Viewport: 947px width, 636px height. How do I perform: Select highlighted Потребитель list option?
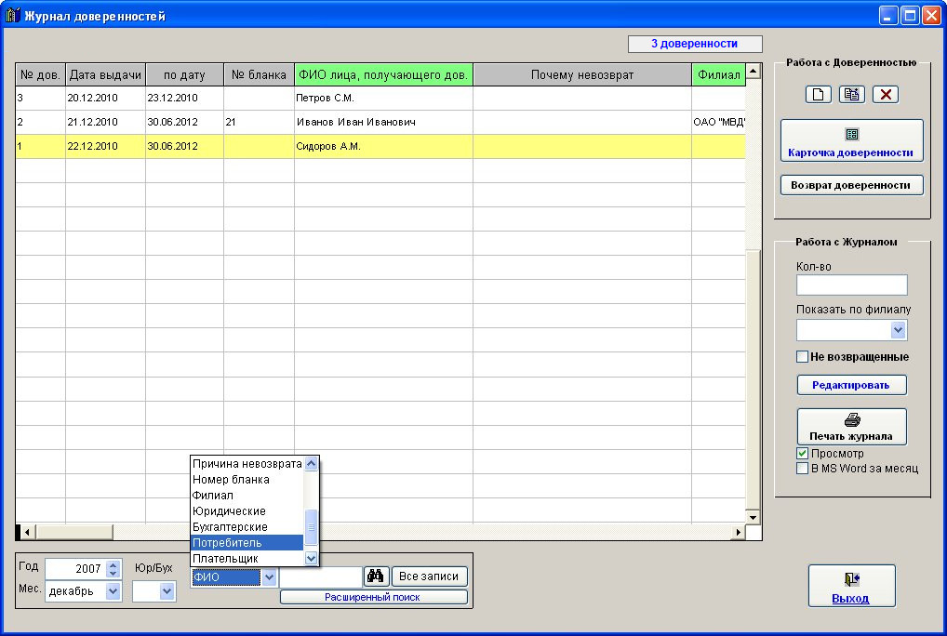(247, 542)
